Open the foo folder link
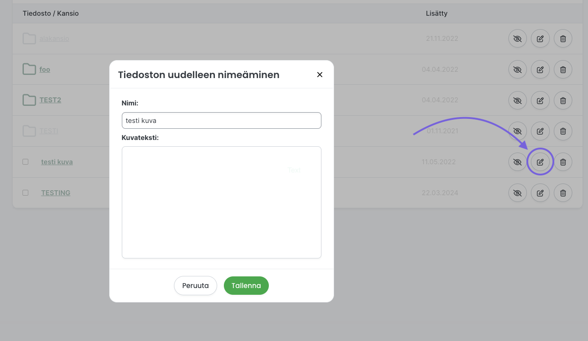The width and height of the screenshot is (588, 341). pyautogui.click(x=45, y=70)
